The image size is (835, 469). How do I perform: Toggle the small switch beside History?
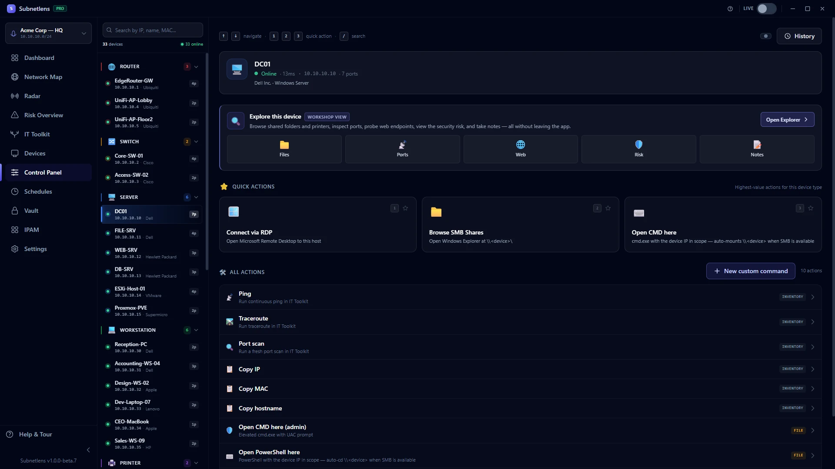tap(766, 36)
